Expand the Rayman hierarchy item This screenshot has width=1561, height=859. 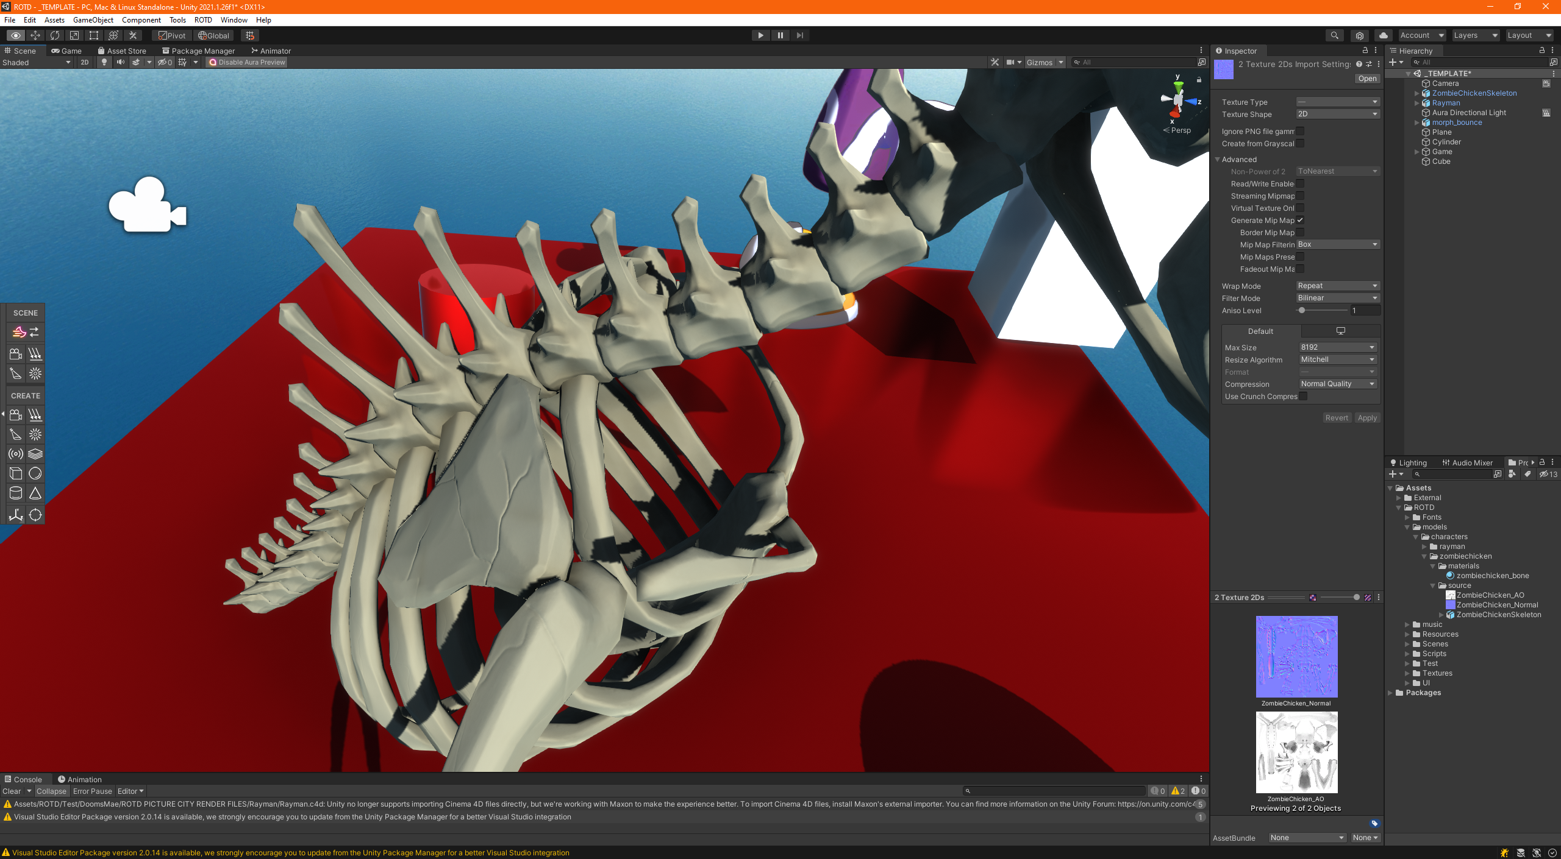1417,103
